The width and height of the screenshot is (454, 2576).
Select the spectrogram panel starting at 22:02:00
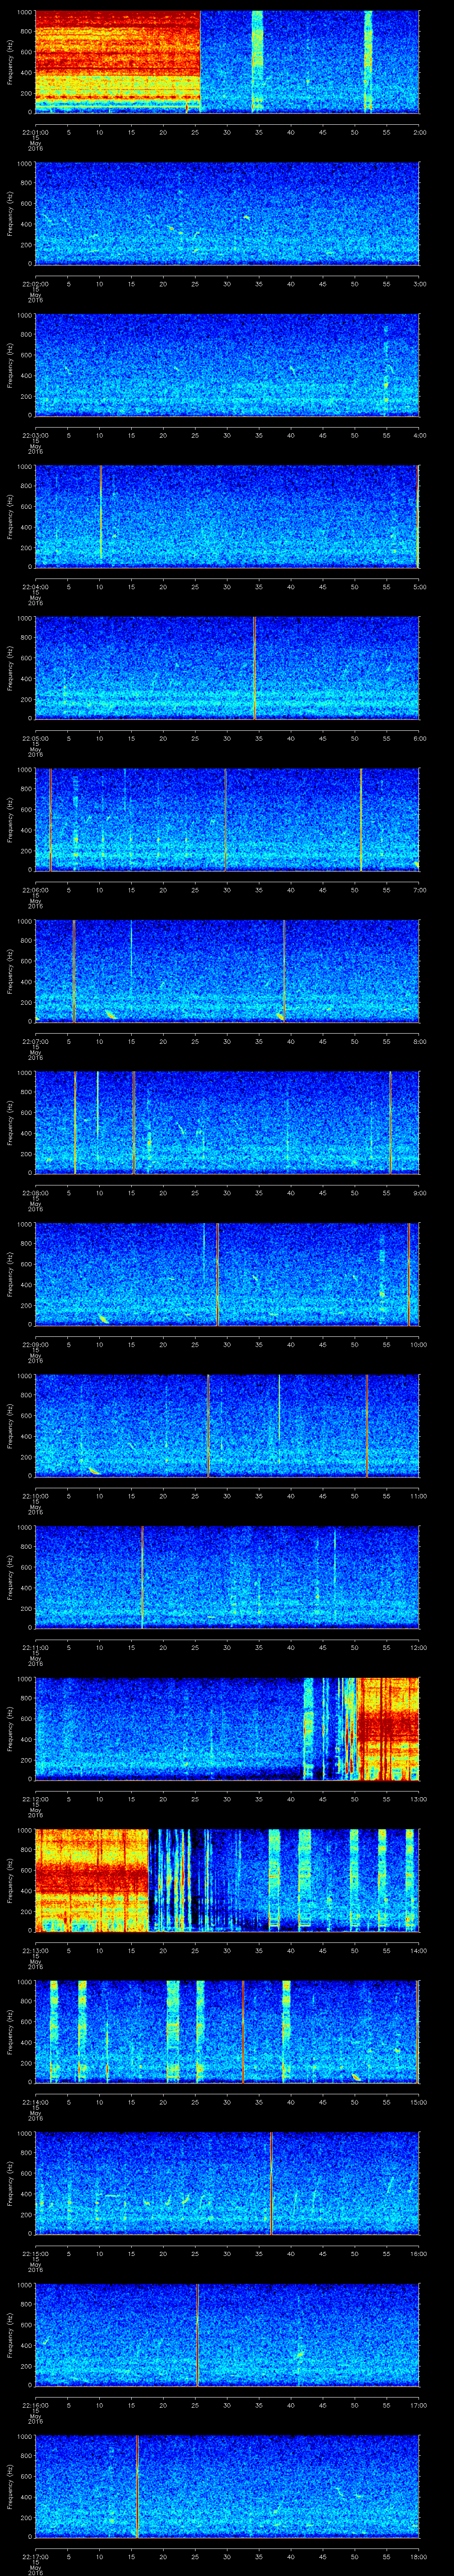pyautogui.click(x=227, y=214)
